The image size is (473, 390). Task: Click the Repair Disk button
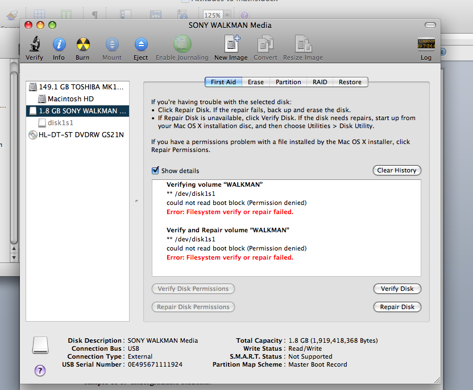pos(397,307)
